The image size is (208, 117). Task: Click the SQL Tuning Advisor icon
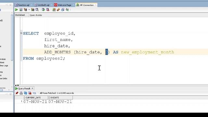pyautogui.click(x=37, y=9)
